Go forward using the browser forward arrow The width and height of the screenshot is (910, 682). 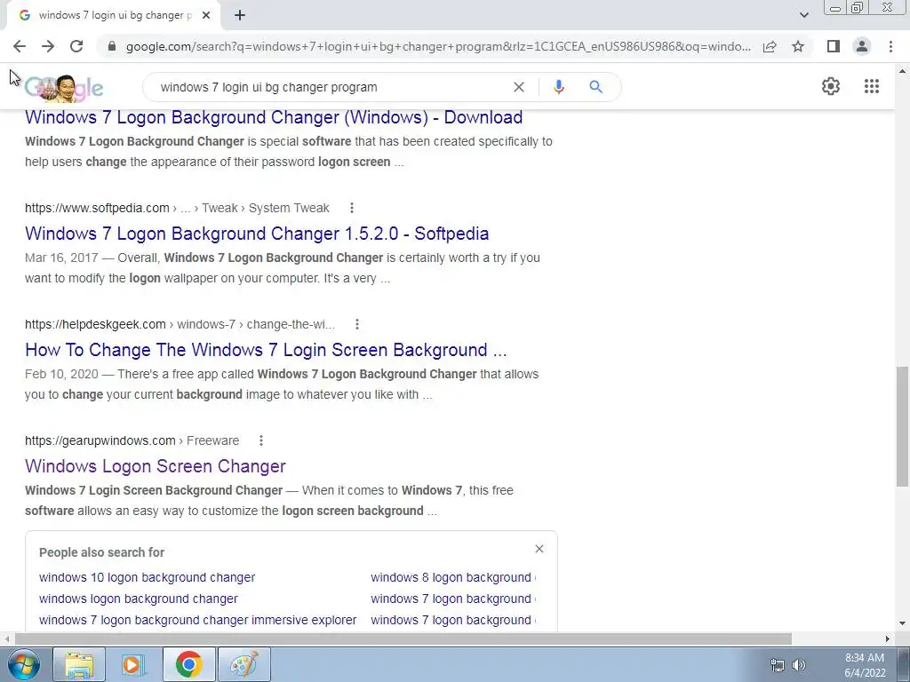click(48, 46)
